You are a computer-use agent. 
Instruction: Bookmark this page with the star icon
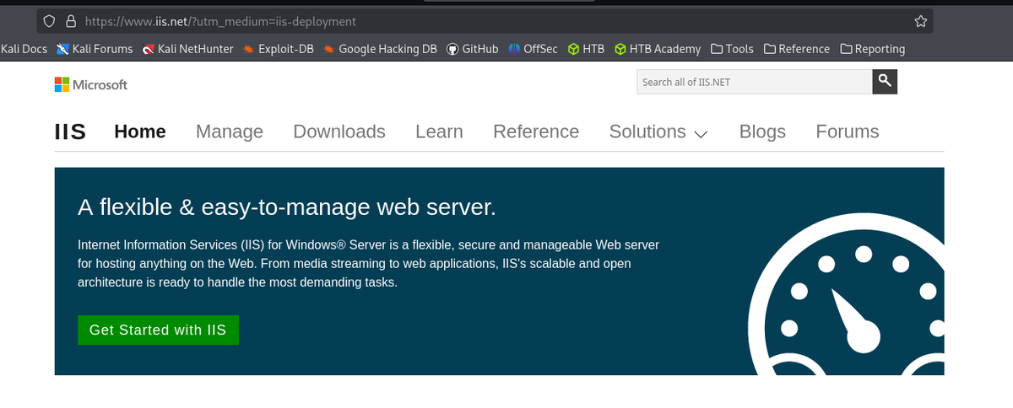click(920, 21)
